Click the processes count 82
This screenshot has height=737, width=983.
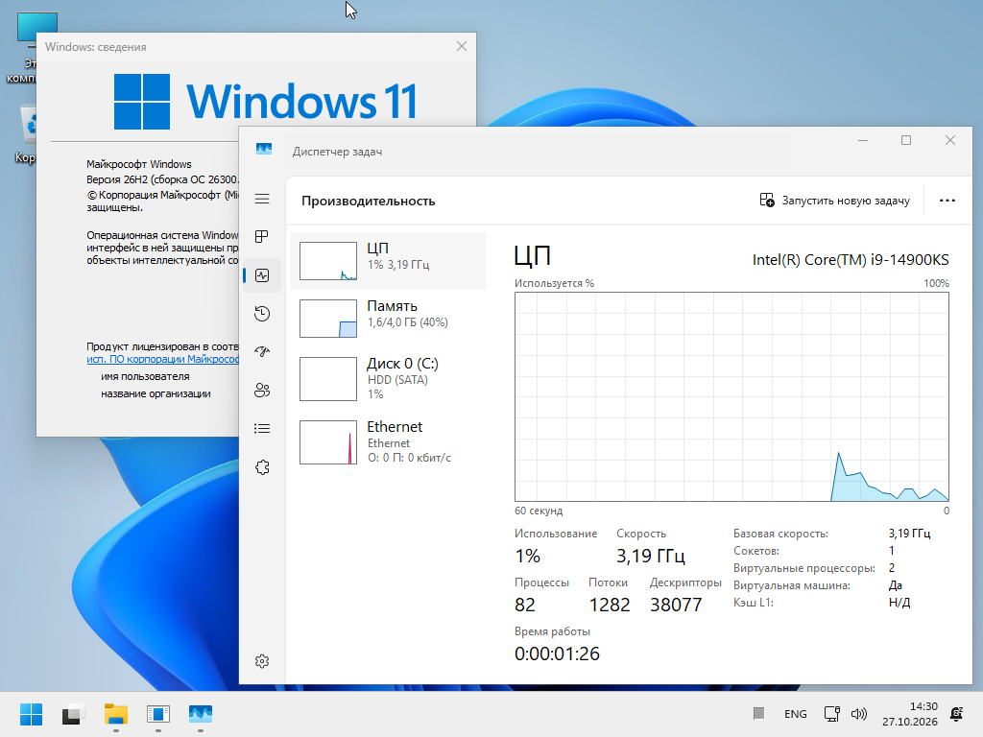[525, 605]
